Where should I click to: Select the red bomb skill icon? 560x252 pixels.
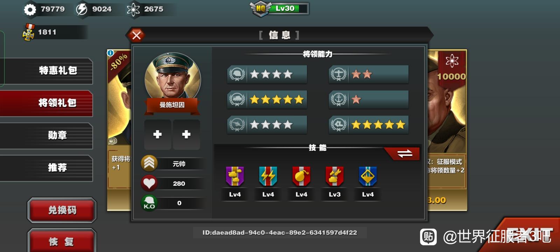pos(301,176)
